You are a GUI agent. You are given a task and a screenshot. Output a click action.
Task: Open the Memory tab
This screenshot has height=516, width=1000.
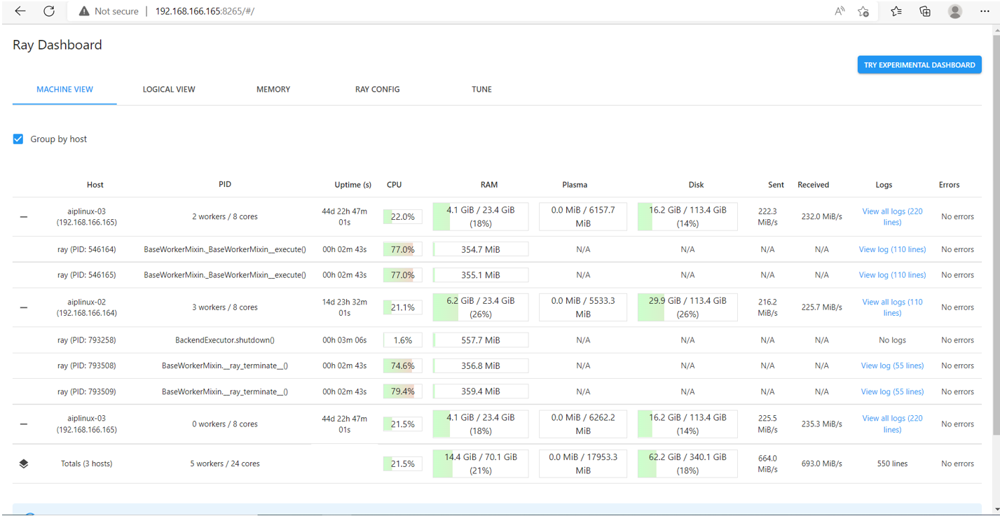[x=273, y=90]
